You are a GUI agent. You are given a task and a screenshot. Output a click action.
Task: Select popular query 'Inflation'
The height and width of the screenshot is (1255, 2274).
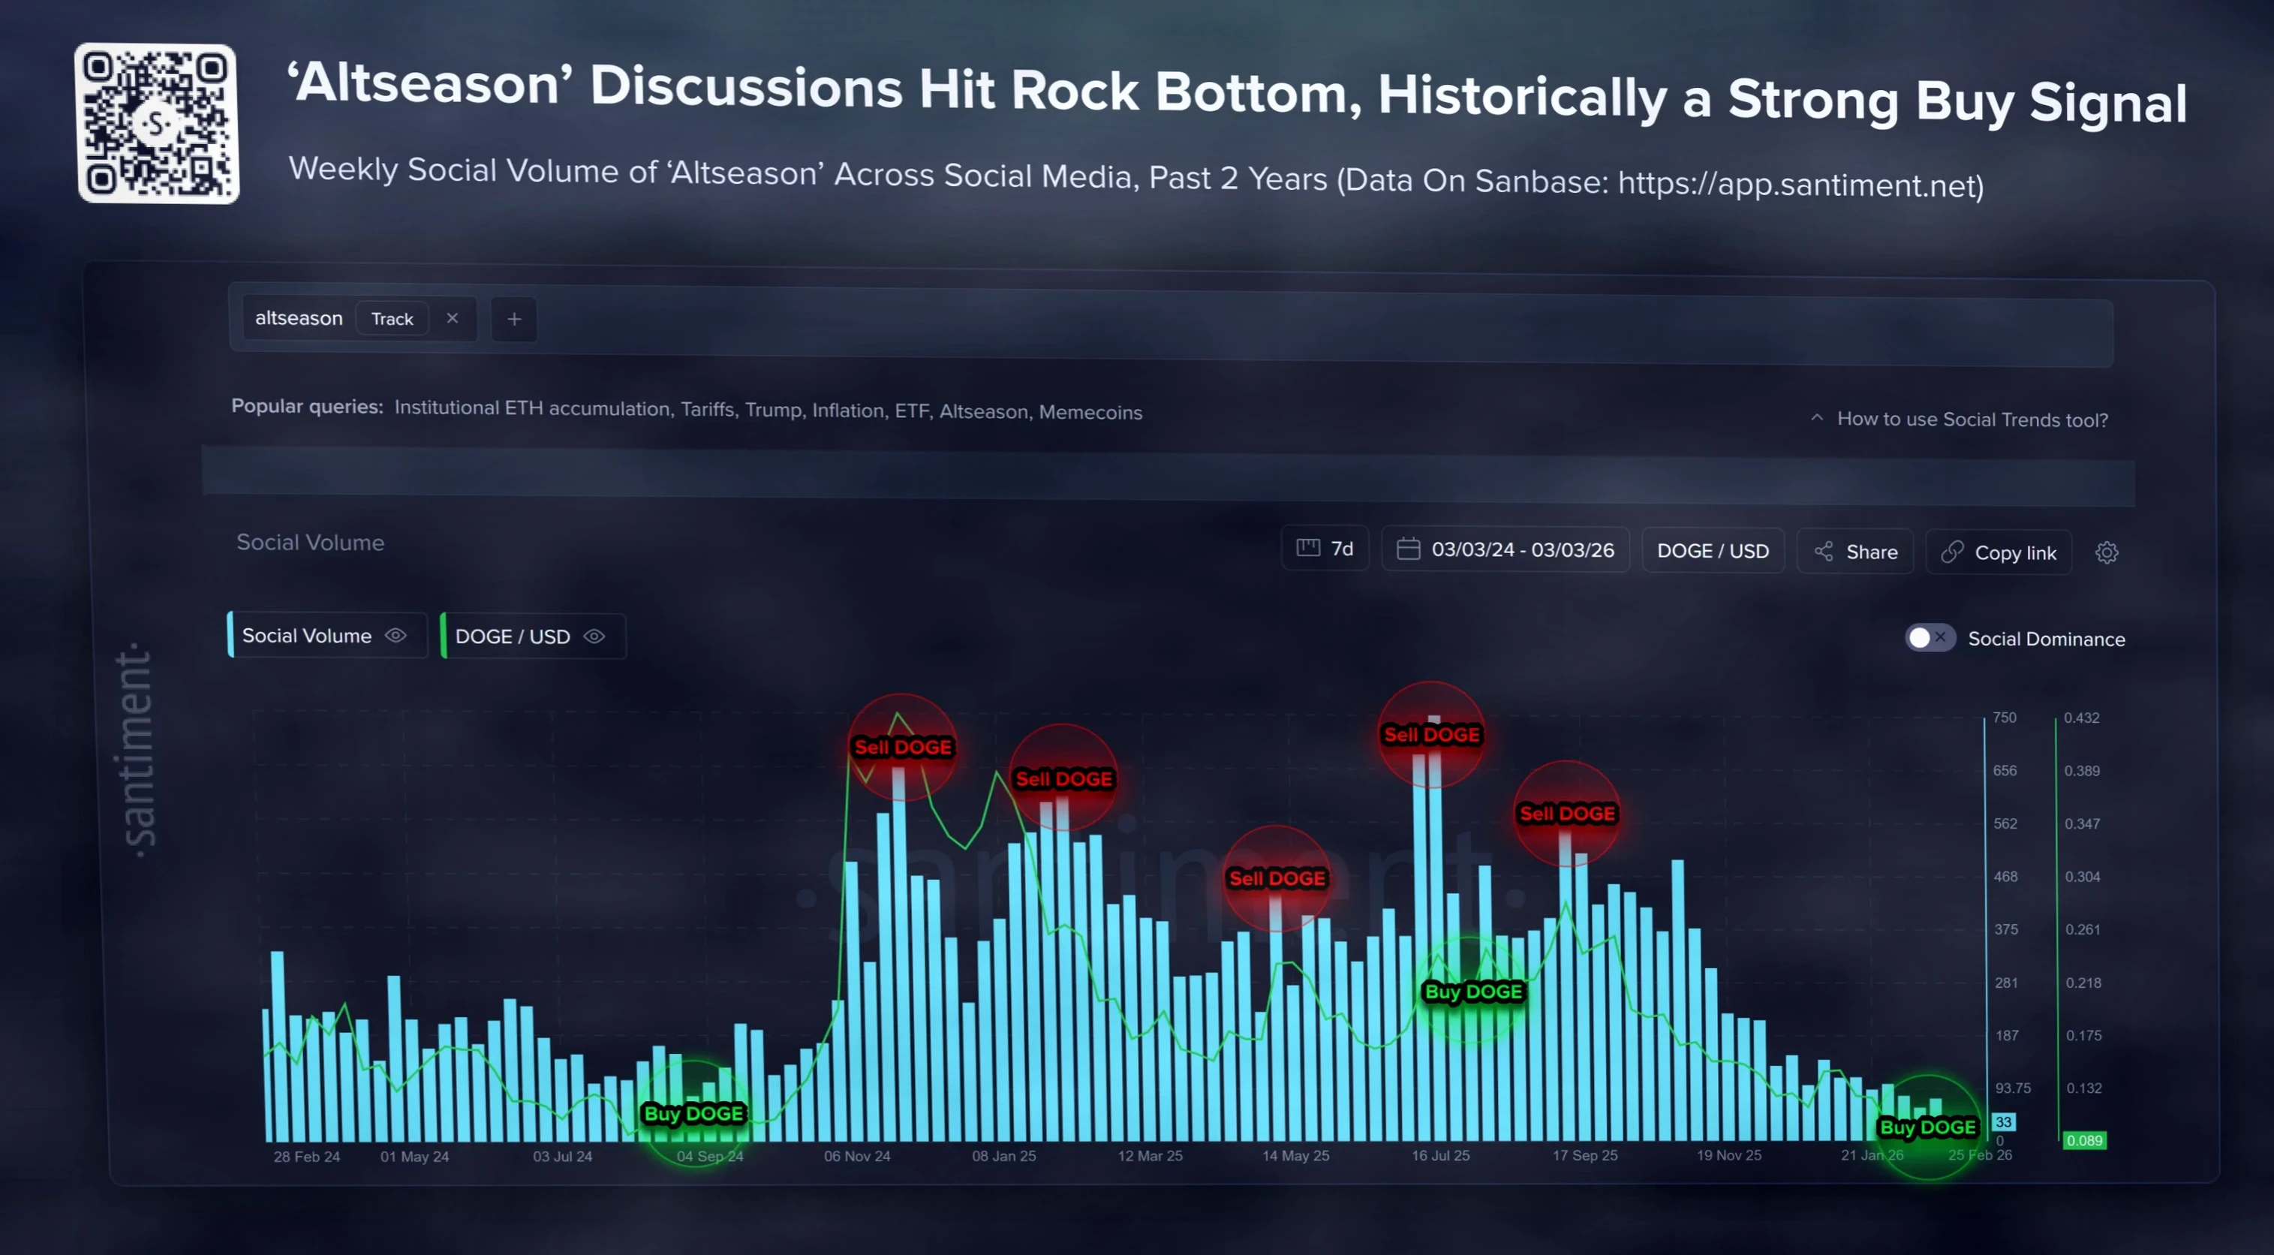pos(847,411)
